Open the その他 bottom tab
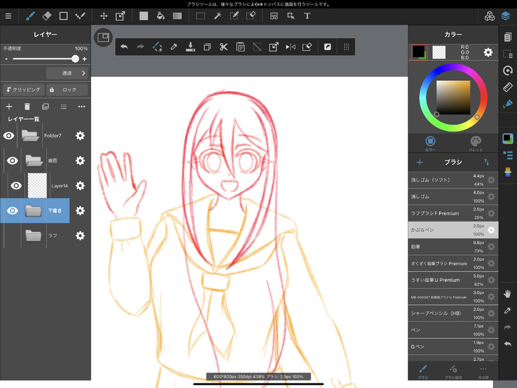The image size is (517, 388). (x=483, y=371)
